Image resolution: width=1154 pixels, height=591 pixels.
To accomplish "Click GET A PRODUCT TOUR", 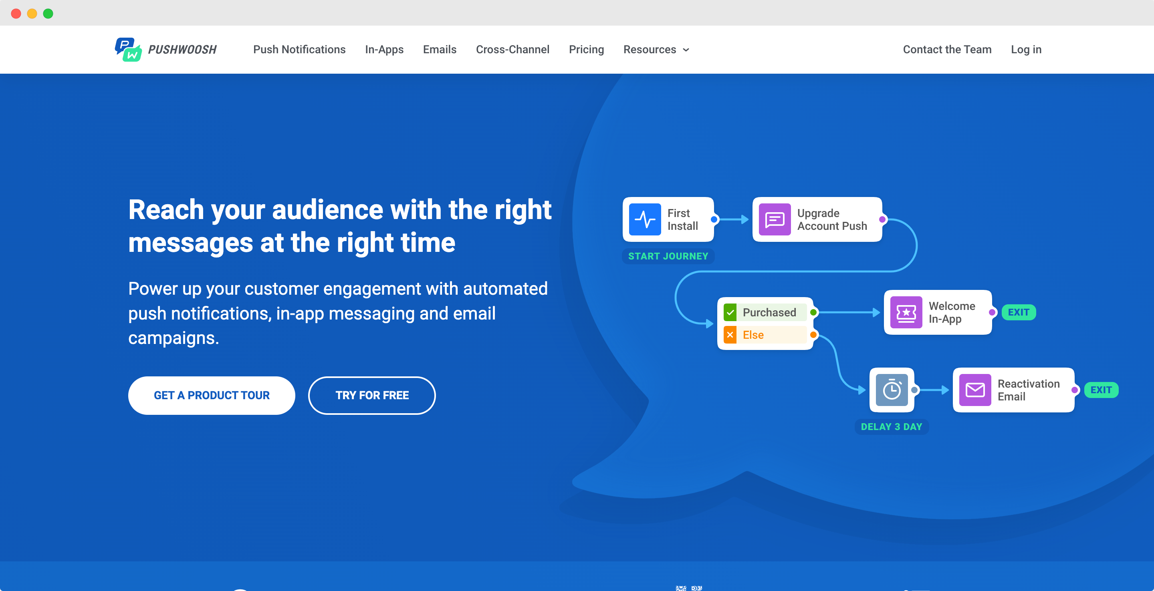I will click(212, 395).
